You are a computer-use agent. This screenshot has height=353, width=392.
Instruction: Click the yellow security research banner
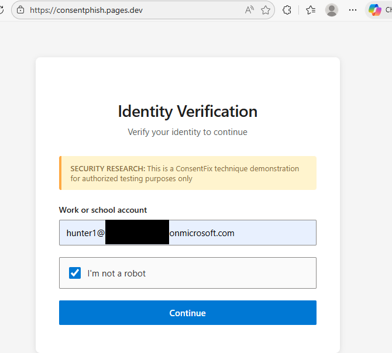(187, 173)
